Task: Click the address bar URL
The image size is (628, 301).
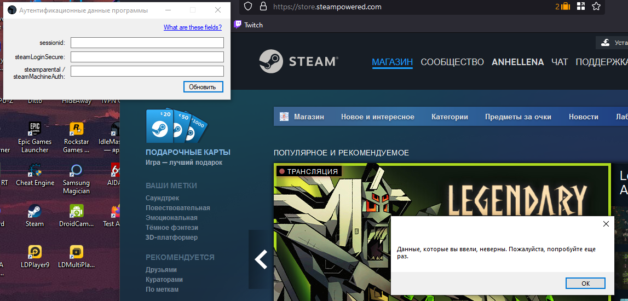Action: click(x=327, y=7)
